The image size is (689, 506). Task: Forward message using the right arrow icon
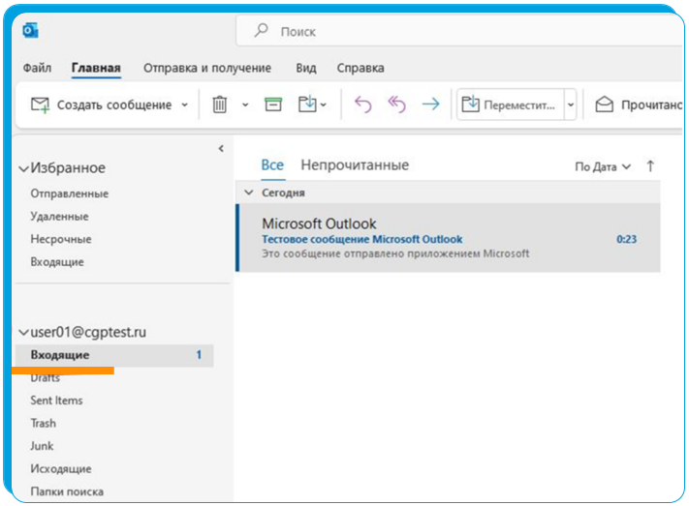tap(430, 104)
